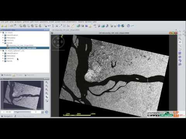Open the Analysis menu
Screen dimensions: 186x139
coord(18,22)
